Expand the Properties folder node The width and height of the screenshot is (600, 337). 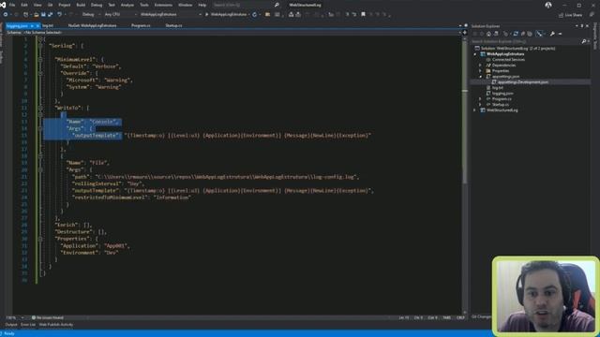point(481,71)
